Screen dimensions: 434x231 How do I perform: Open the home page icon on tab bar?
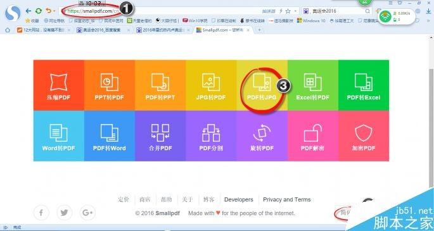[8, 30]
